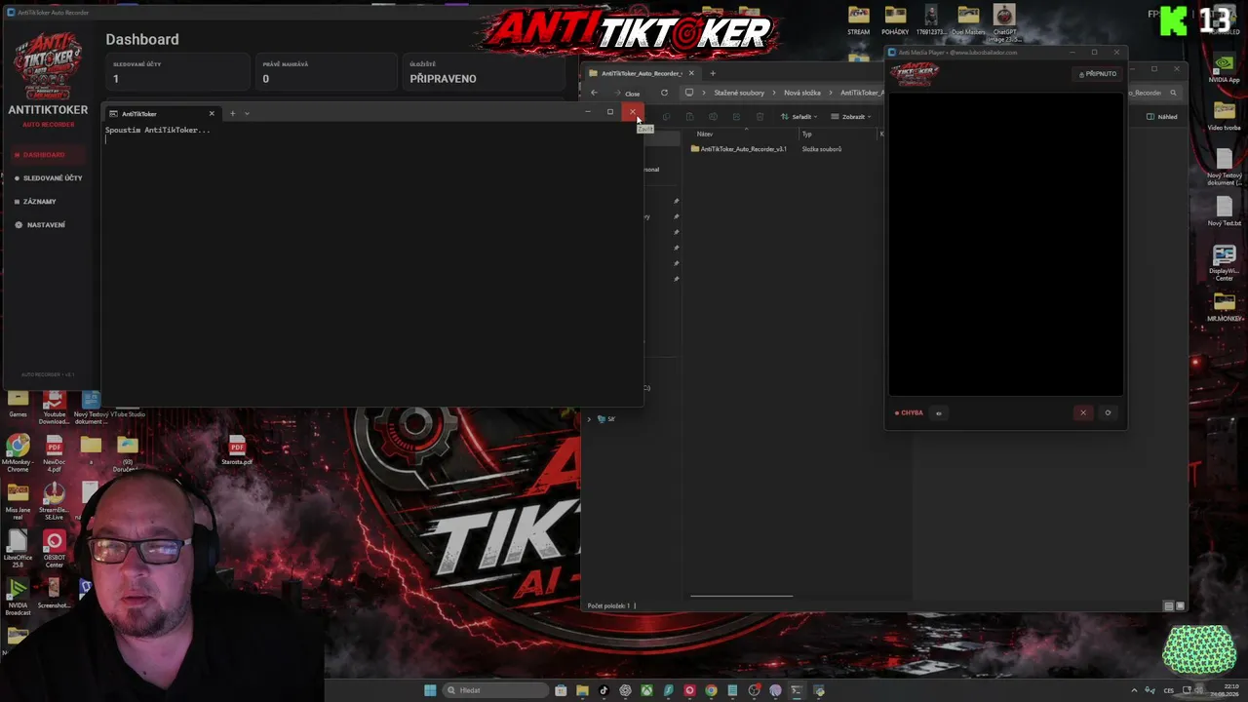This screenshot has width=1248, height=702.
Task: Open Sledované účty in the sidebar
Action: point(49,178)
